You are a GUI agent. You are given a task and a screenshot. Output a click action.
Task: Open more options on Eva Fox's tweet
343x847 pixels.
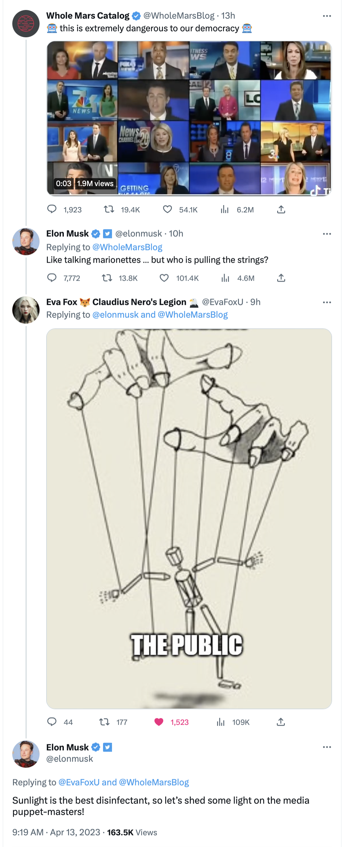tap(327, 302)
